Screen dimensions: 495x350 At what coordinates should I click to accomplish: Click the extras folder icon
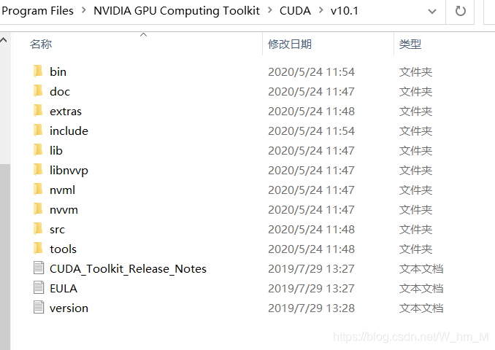[38, 111]
